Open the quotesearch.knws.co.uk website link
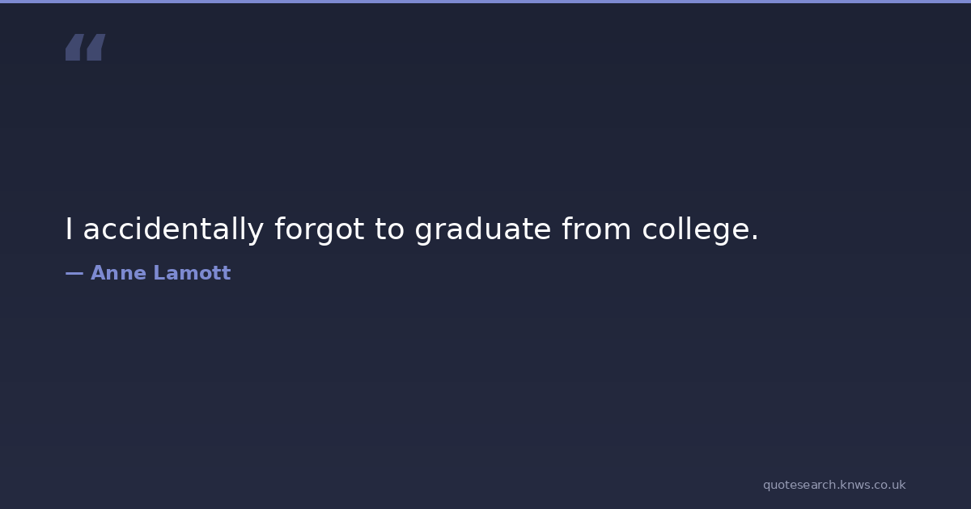This screenshot has height=509, width=971. pyautogui.click(x=833, y=485)
